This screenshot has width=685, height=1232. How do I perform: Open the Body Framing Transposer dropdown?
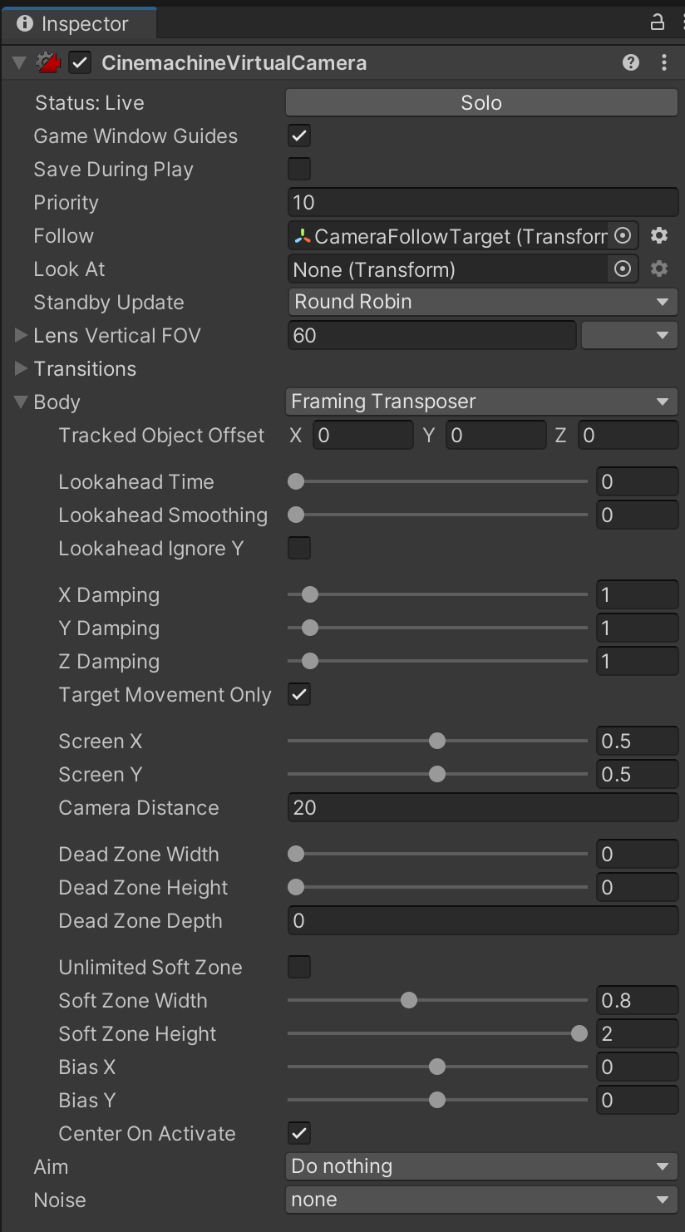[x=482, y=402]
